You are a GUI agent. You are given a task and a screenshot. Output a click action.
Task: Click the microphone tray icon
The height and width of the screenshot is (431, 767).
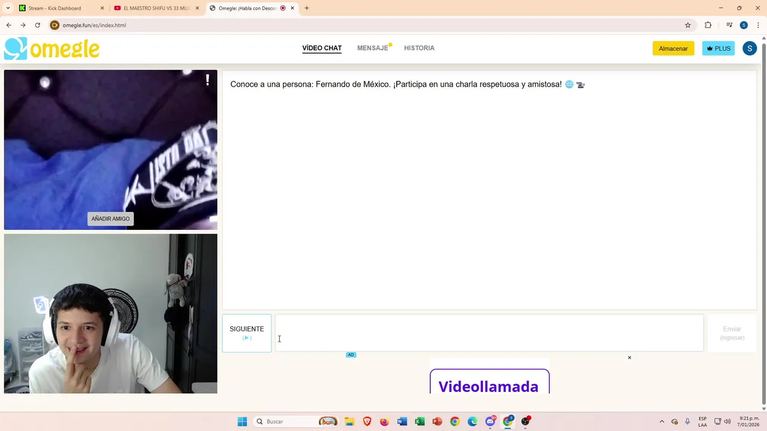[687, 421]
